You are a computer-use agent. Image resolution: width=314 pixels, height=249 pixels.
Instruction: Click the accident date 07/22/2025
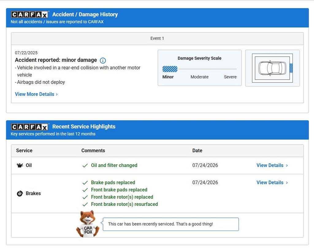[26, 53]
